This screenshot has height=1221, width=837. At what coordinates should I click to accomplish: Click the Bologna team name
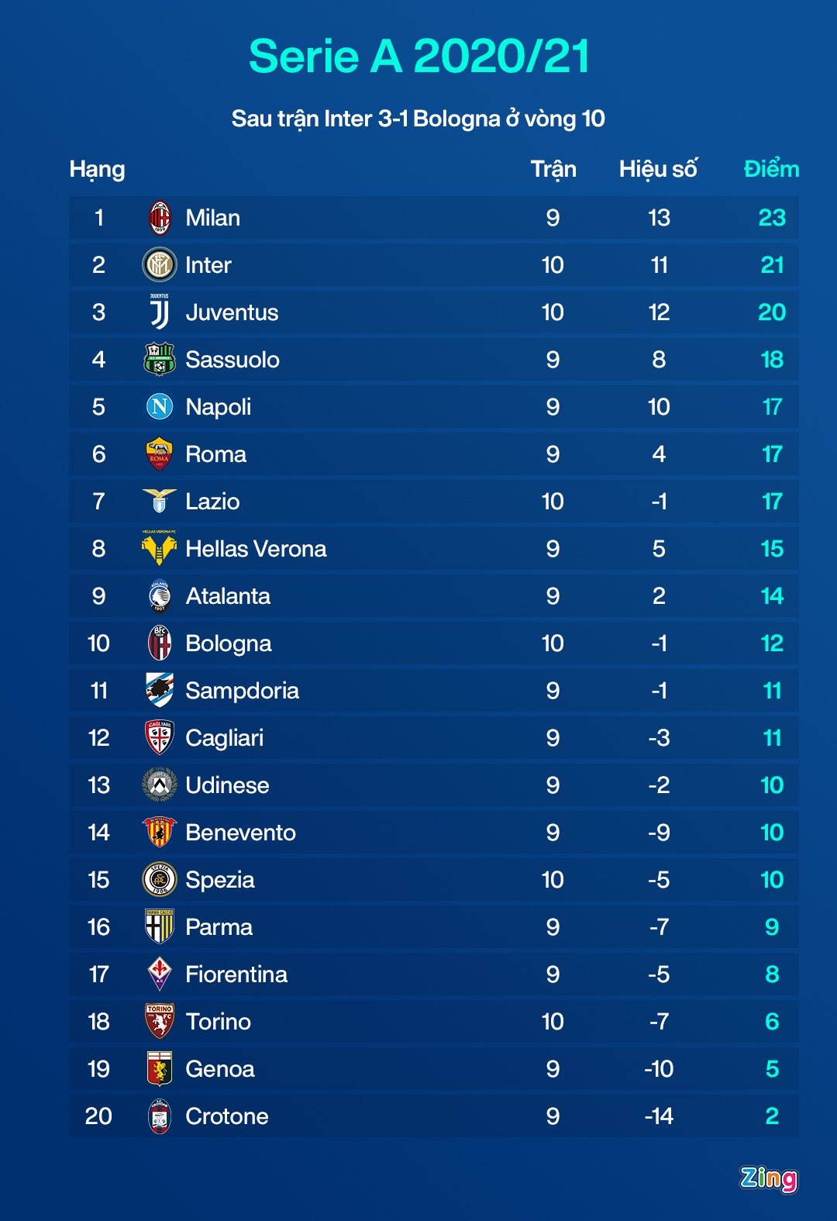[x=229, y=643]
